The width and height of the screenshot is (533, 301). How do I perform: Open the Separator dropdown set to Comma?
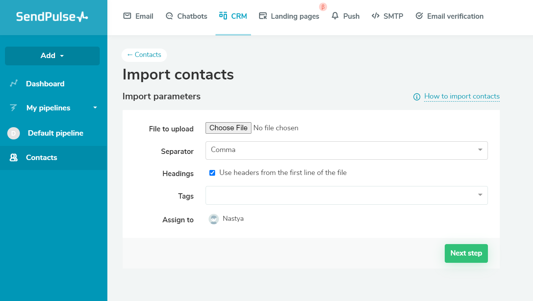[346, 150]
